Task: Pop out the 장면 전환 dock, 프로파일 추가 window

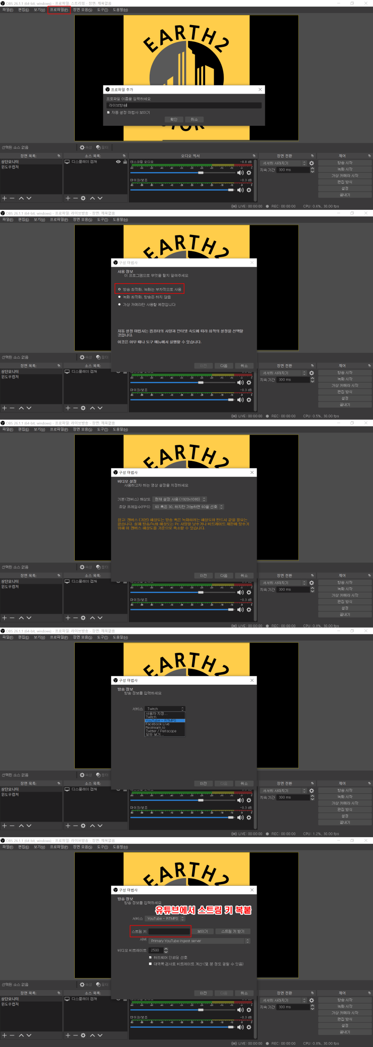Action: coord(312,156)
